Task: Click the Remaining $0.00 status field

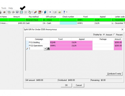Action: (106, 80)
